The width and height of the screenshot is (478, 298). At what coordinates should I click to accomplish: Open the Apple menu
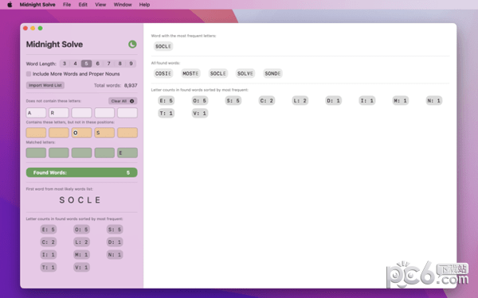pyautogui.click(x=10, y=5)
